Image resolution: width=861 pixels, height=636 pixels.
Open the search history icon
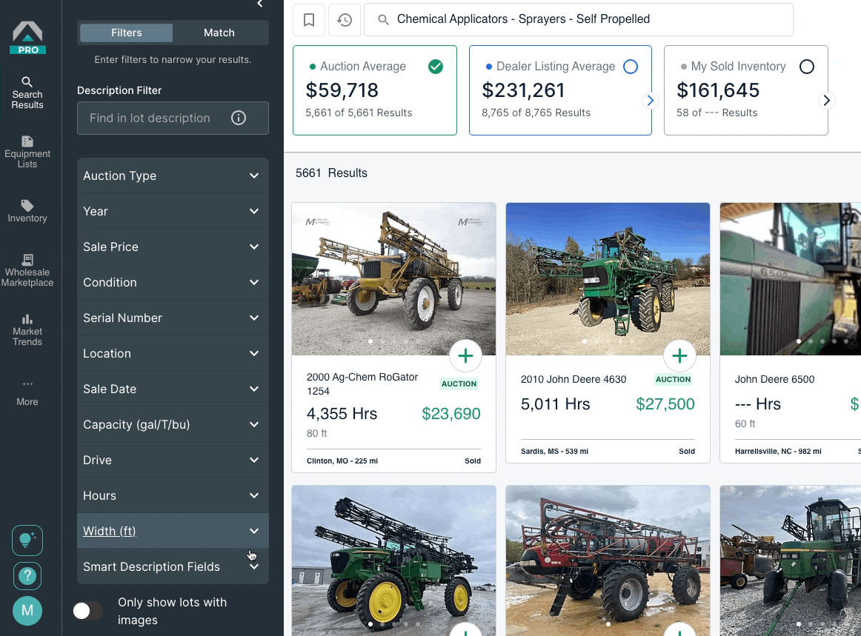tap(345, 20)
